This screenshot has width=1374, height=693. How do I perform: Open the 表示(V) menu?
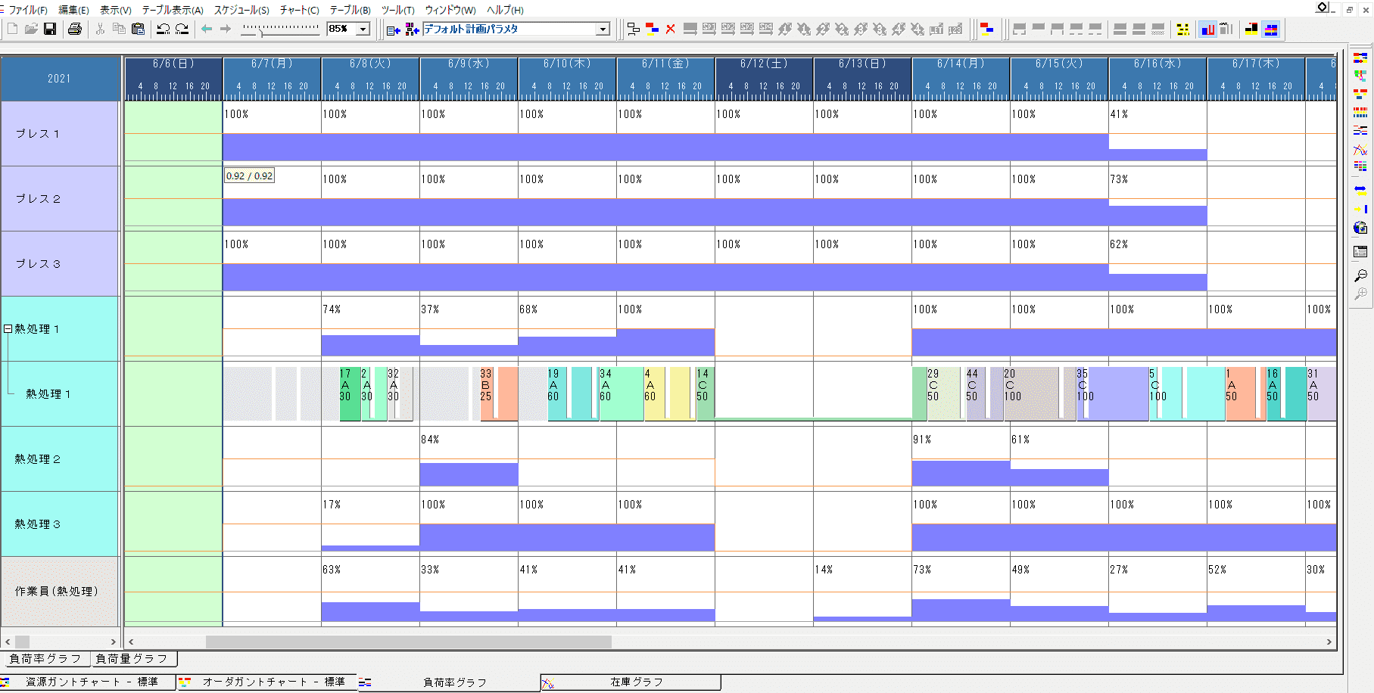tap(115, 10)
